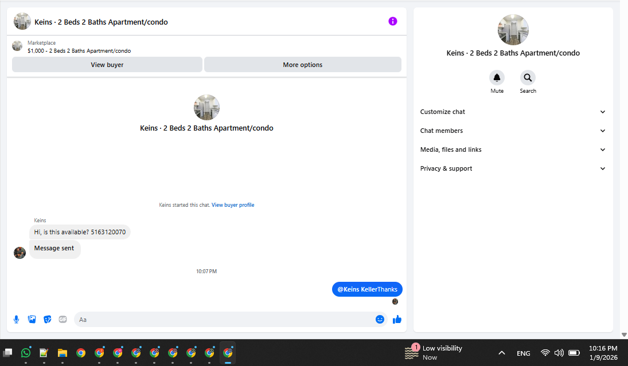Click scrollbar down arrow at right edge

coord(624,335)
